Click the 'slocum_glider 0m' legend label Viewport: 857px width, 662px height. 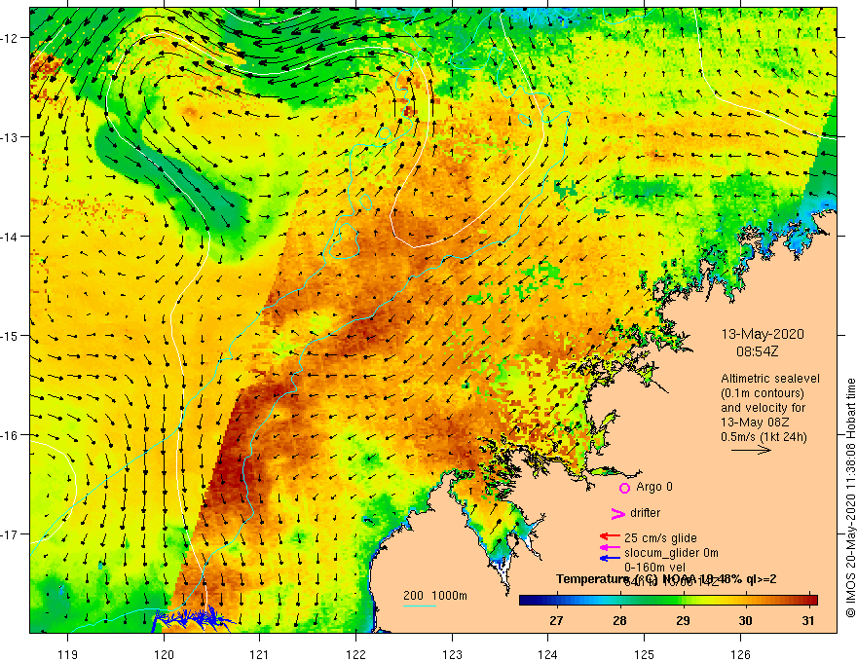[671, 553]
